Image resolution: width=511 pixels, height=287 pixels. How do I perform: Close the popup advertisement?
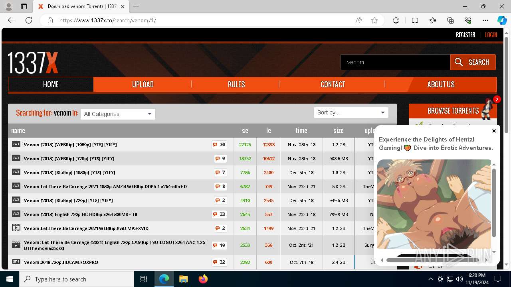494,131
